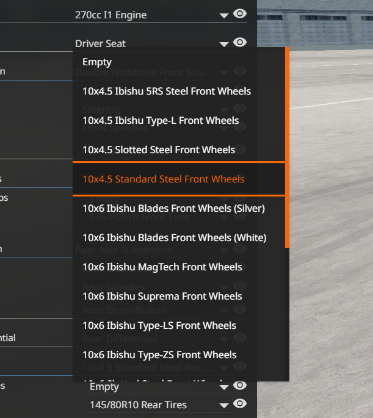
Task: Open the 145/80R10 Rear Tires dropdown
Action: (224, 405)
